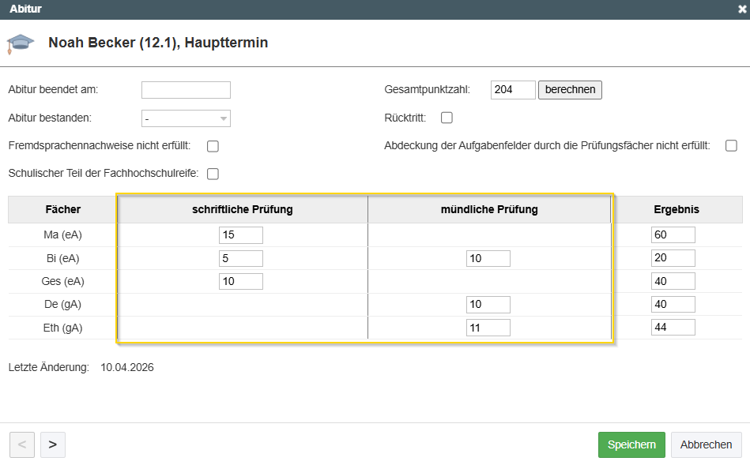This screenshot has height=465, width=750.
Task: Go to the previous student arrow
Action: tap(21, 444)
